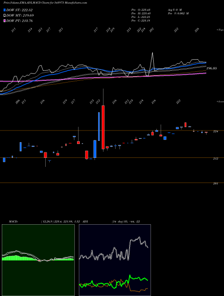Click the 226 tops label
This screenshot has width=224, height=296.
click(197, 30)
